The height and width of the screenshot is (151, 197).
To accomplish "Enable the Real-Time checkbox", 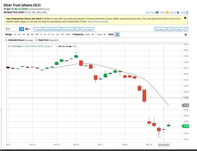I will (37, 40).
